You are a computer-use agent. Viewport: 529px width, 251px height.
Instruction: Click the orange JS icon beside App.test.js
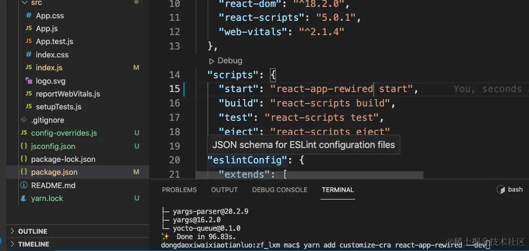tap(29, 42)
